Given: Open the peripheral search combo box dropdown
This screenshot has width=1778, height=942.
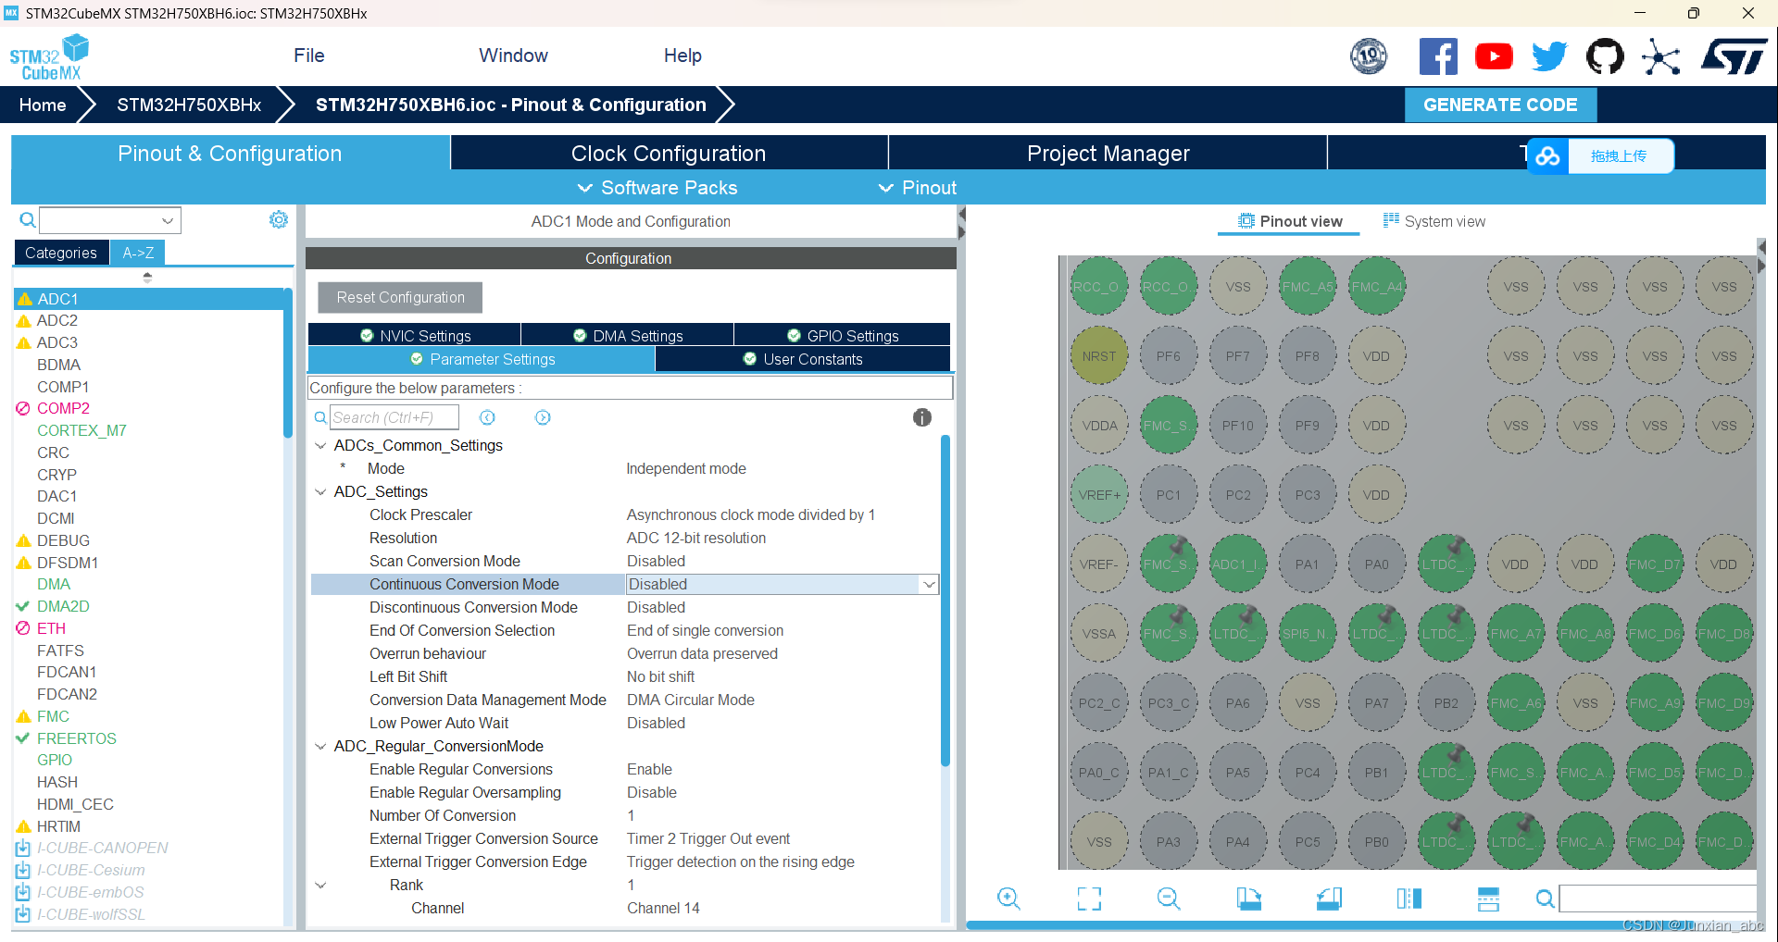Looking at the screenshot, I should tap(168, 220).
